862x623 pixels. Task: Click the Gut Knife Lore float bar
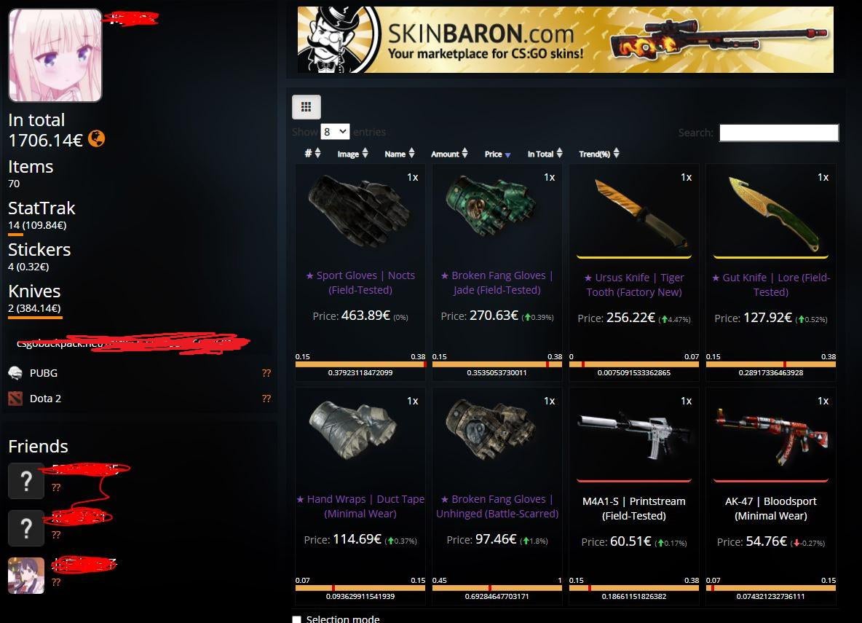[771, 364]
